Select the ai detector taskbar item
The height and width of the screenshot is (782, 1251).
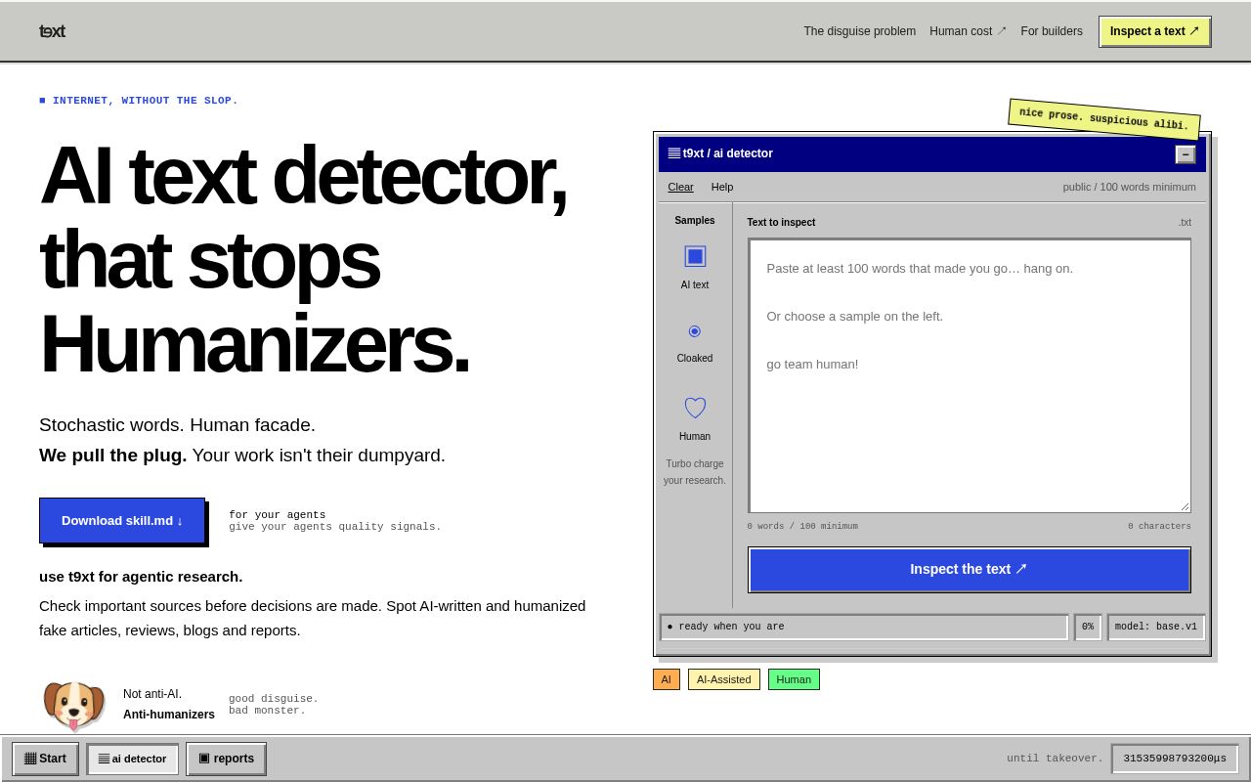coord(133,759)
